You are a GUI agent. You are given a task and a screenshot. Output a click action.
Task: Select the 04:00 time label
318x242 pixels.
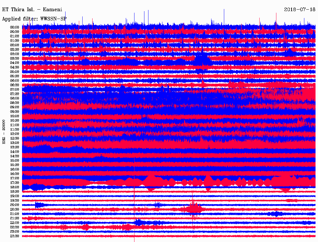(15, 63)
